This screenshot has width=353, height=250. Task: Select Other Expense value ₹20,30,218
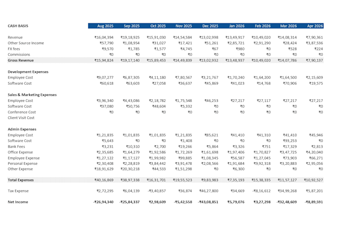pos(130,169)
